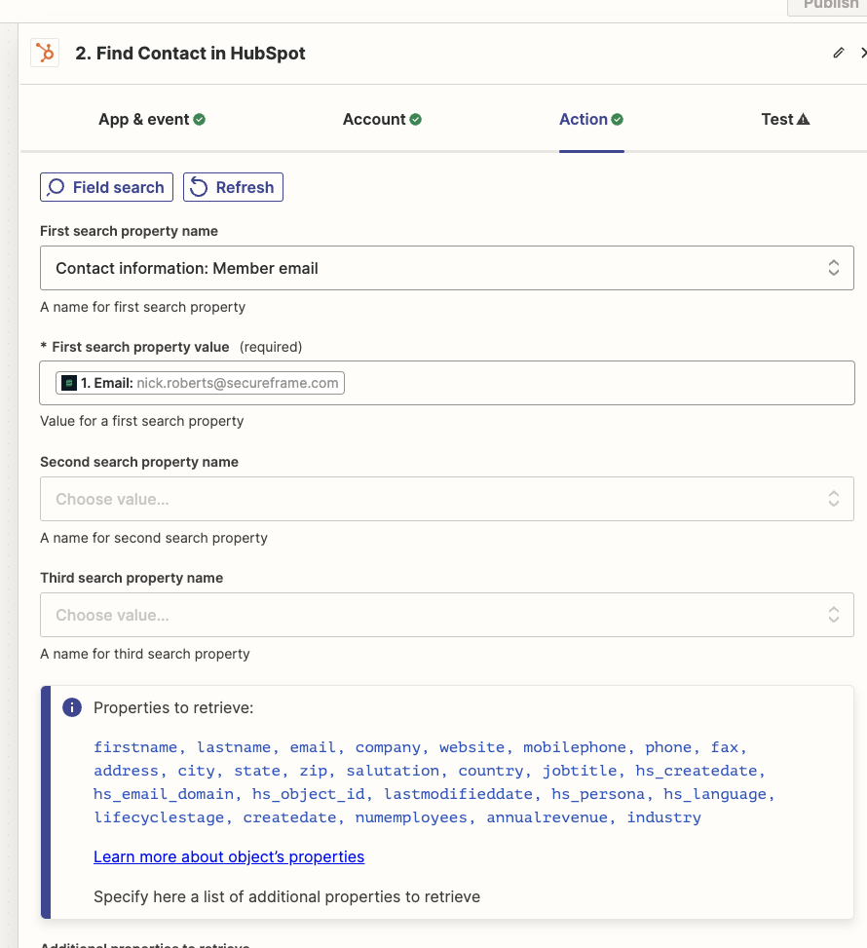Open First search property name dropdown
The width and height of the screenshot is (867, 948).
pos(447,268)
